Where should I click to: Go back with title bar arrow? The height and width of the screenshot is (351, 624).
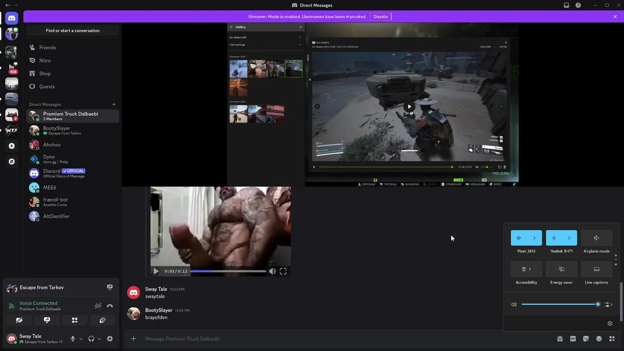pos(7,5)
